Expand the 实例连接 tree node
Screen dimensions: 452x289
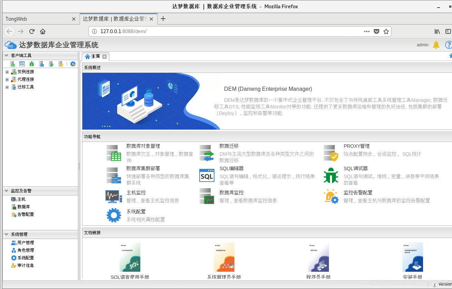tap(7, 72)
